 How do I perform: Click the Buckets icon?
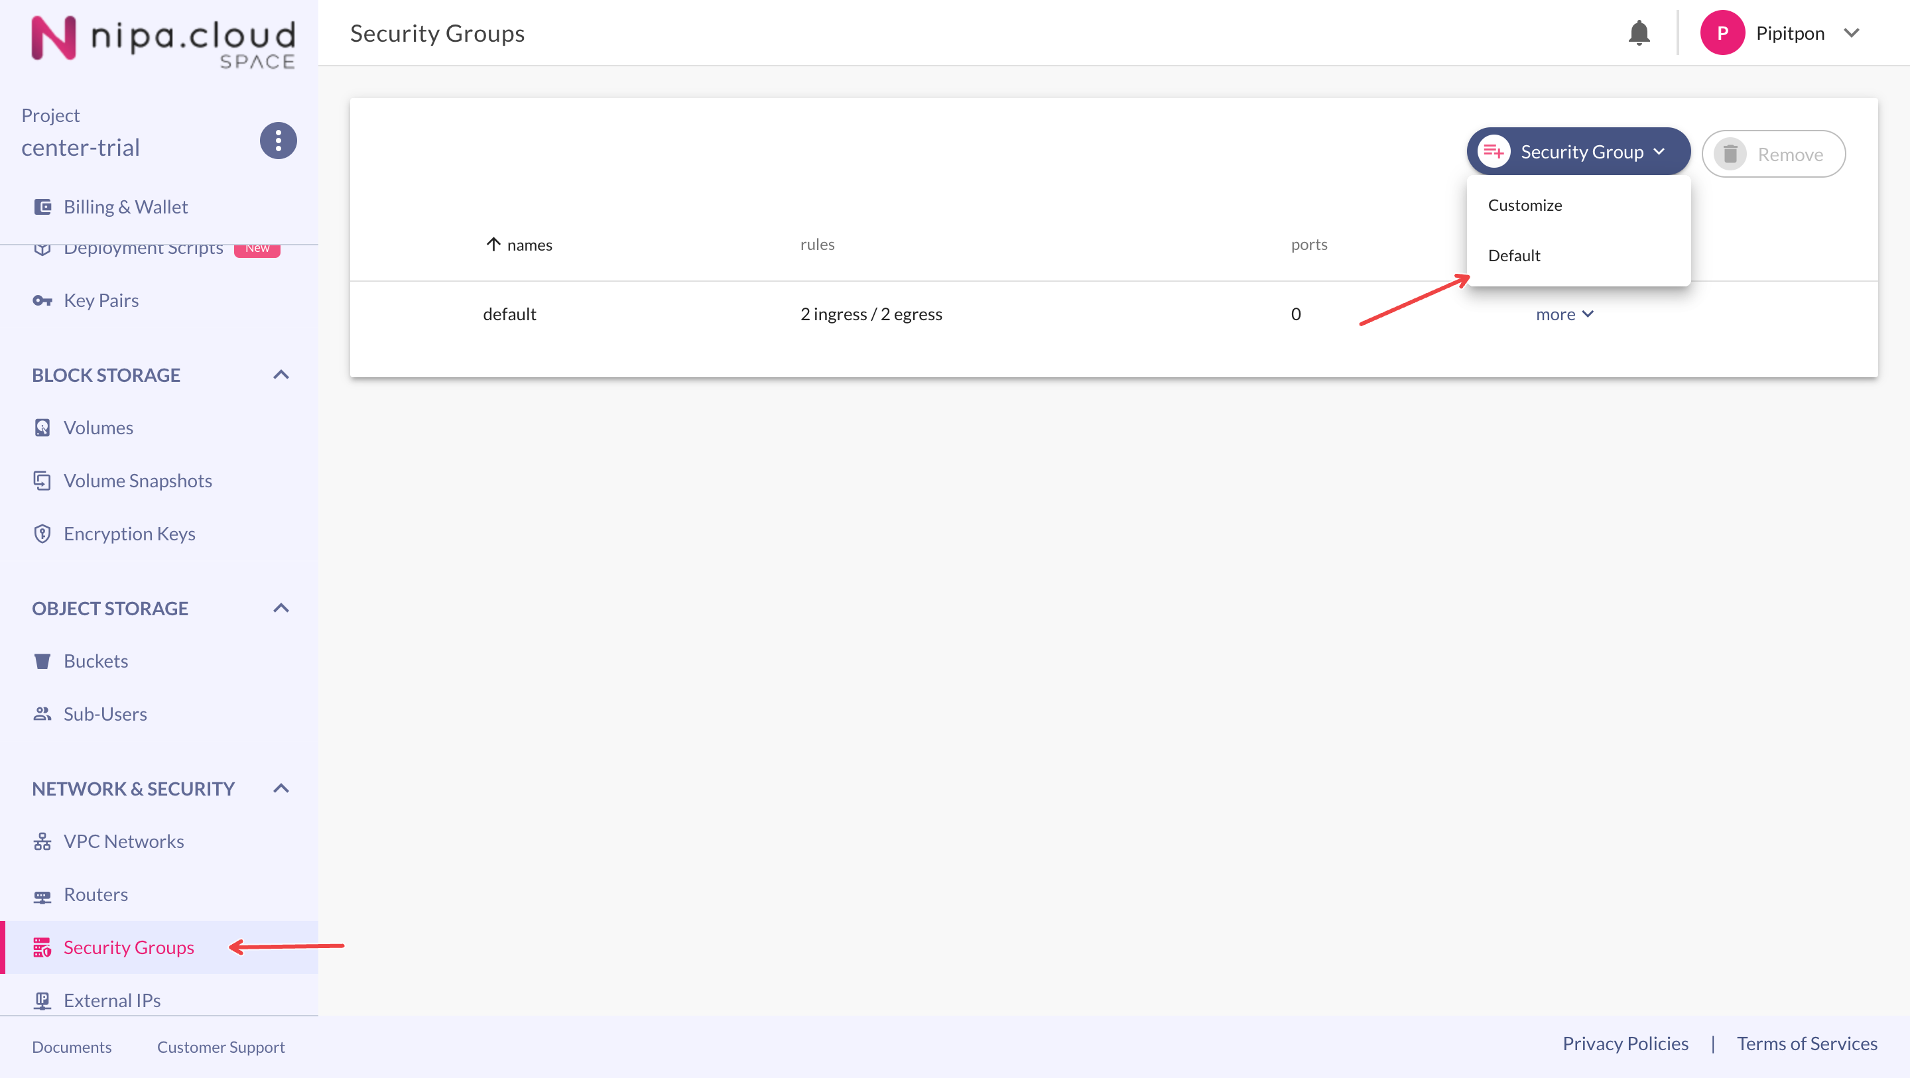tap(42, 662)
